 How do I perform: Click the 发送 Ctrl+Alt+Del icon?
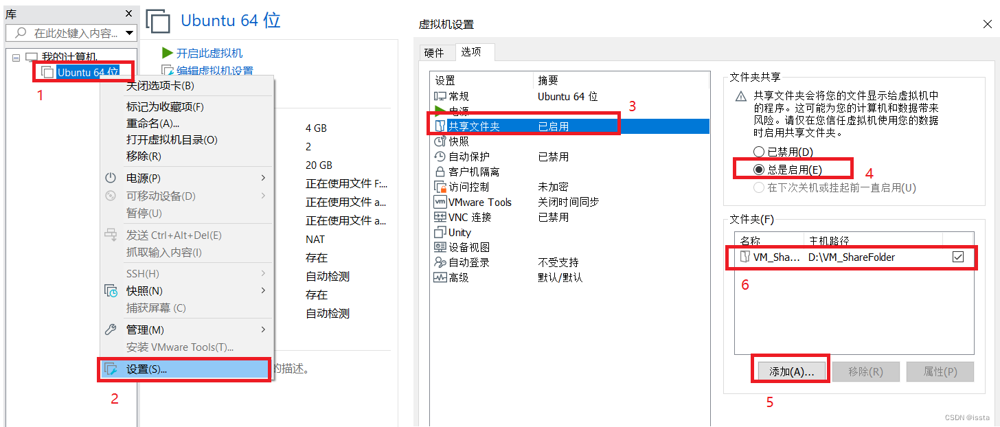coord(111,235)
